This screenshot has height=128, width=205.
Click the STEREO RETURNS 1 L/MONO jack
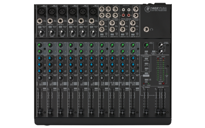102,9
